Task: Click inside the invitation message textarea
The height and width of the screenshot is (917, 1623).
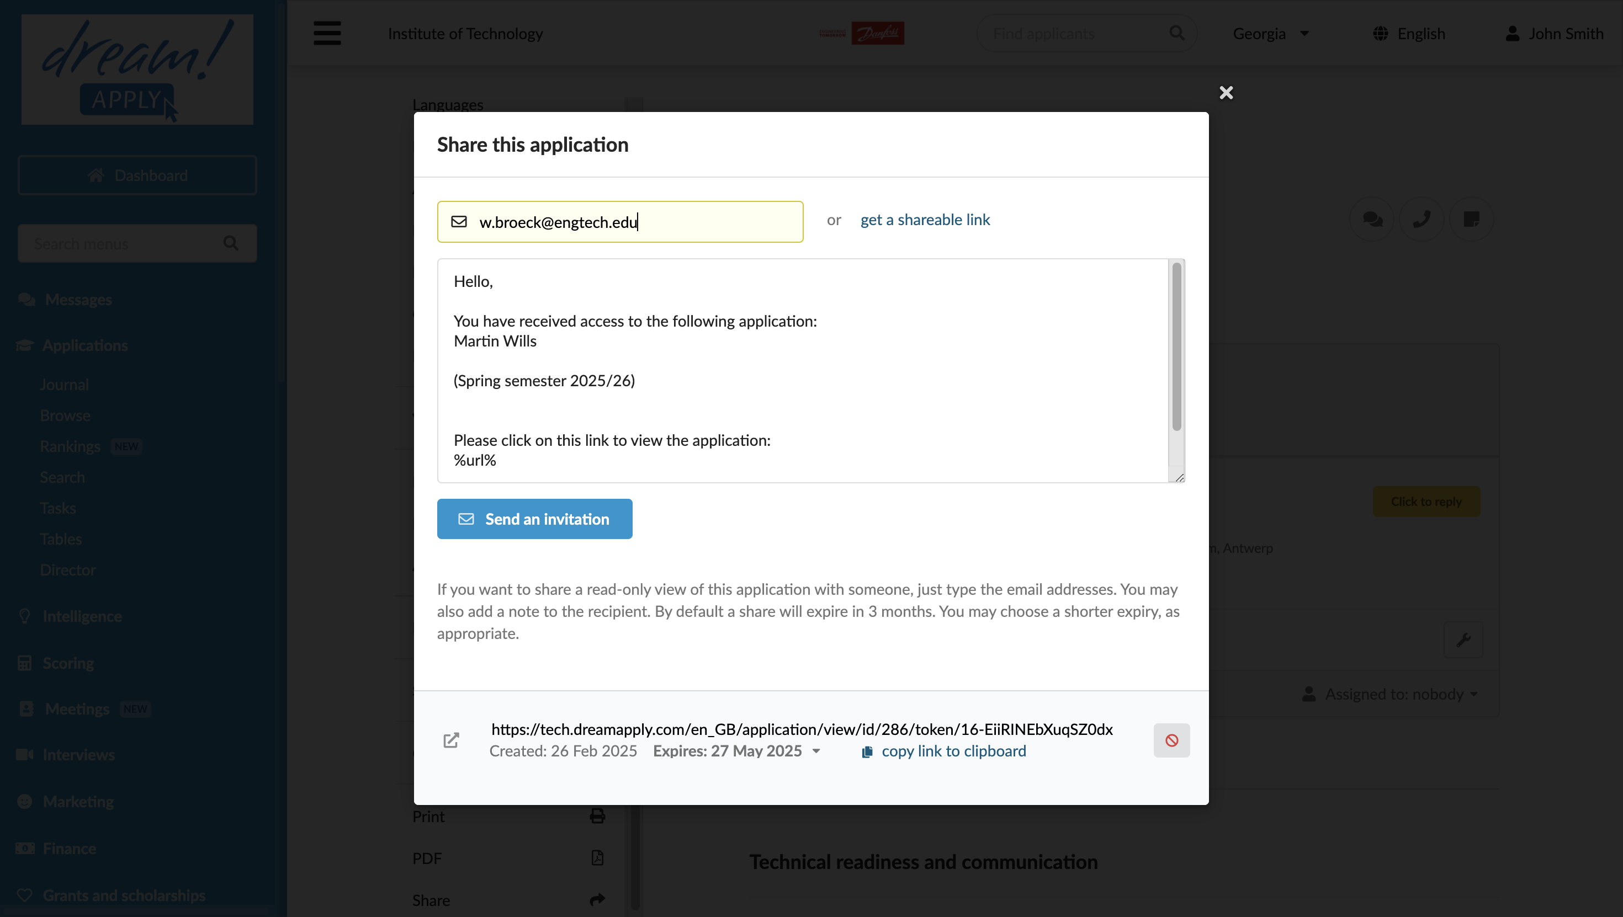Action: click(803, 370)
